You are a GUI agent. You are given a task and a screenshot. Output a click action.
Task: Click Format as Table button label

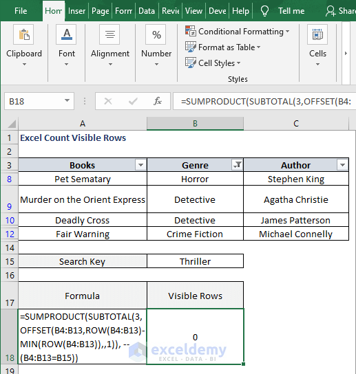click(x=227, y=47)
